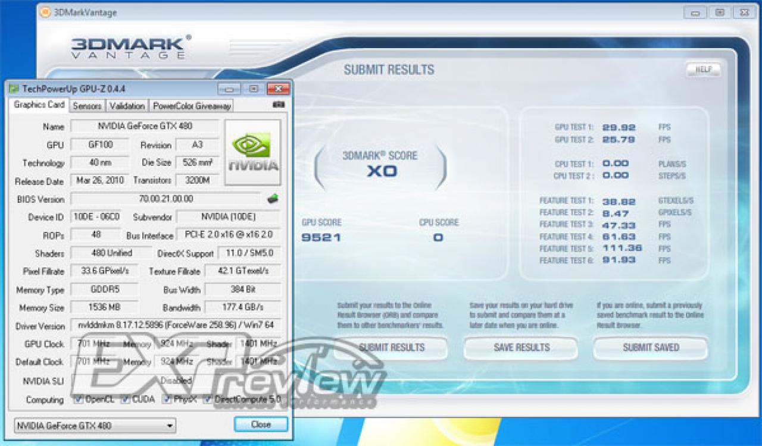
Task: Maximize the 3DMarkVantage window
Action: (720, 12)
